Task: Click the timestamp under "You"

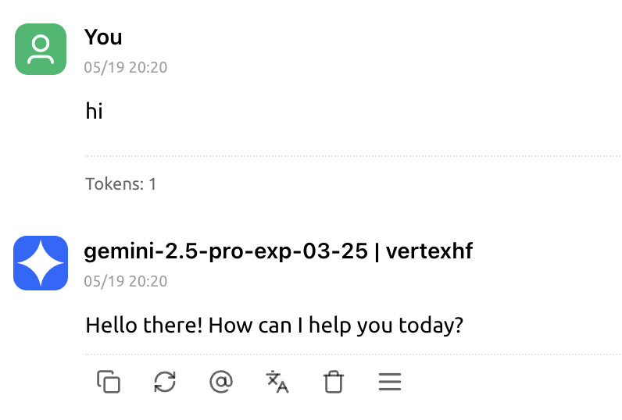Action: click(126, 67)
